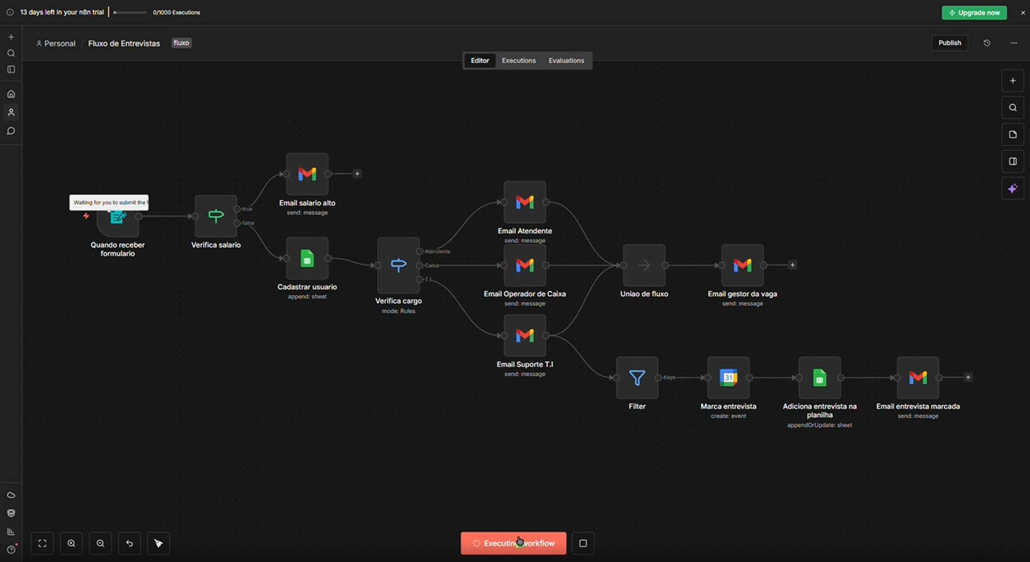Screen dimensions: 1030x562
Task: Open the help question mark icon
Action: click(11, 550)
